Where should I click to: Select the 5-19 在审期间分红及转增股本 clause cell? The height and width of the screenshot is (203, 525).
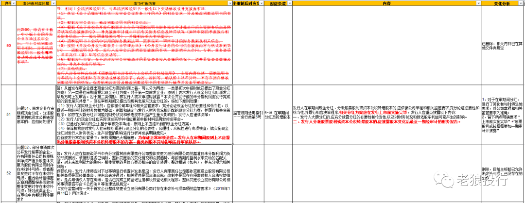coord(277,114)
